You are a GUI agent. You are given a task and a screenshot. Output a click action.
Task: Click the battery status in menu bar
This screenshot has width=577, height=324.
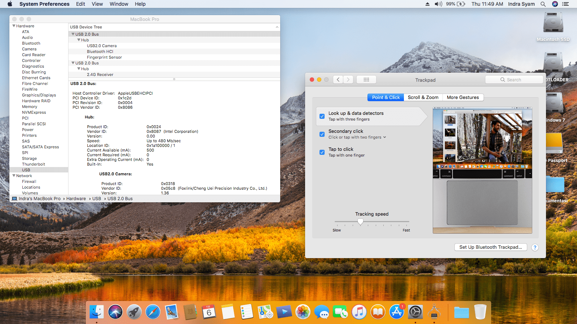pos(456,4)
